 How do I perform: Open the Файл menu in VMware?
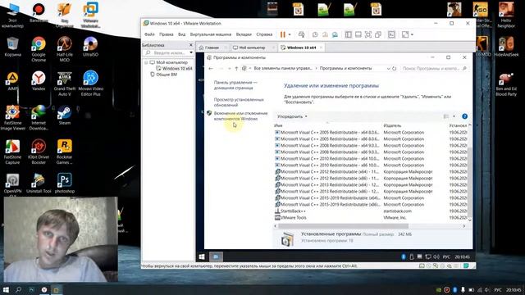[149, 34]
